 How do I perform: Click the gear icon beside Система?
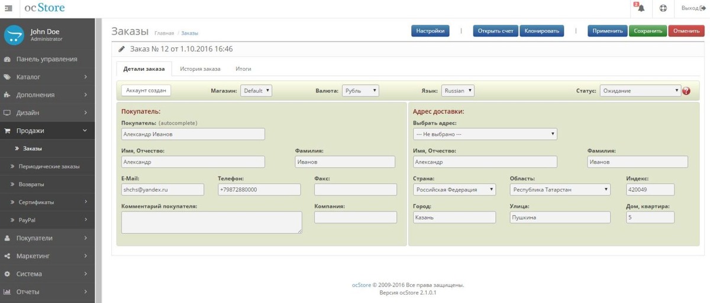coord(7,274)
